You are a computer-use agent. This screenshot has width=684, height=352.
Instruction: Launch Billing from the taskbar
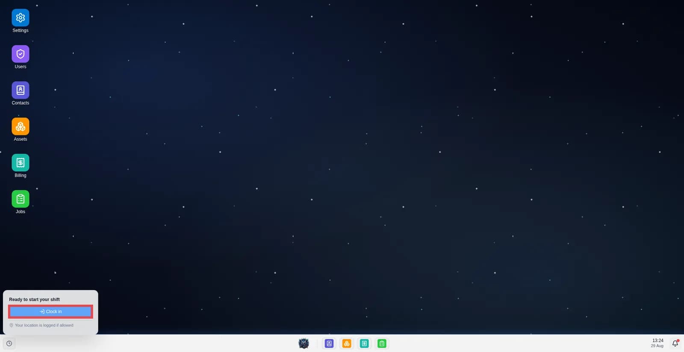tap(364, 343)
